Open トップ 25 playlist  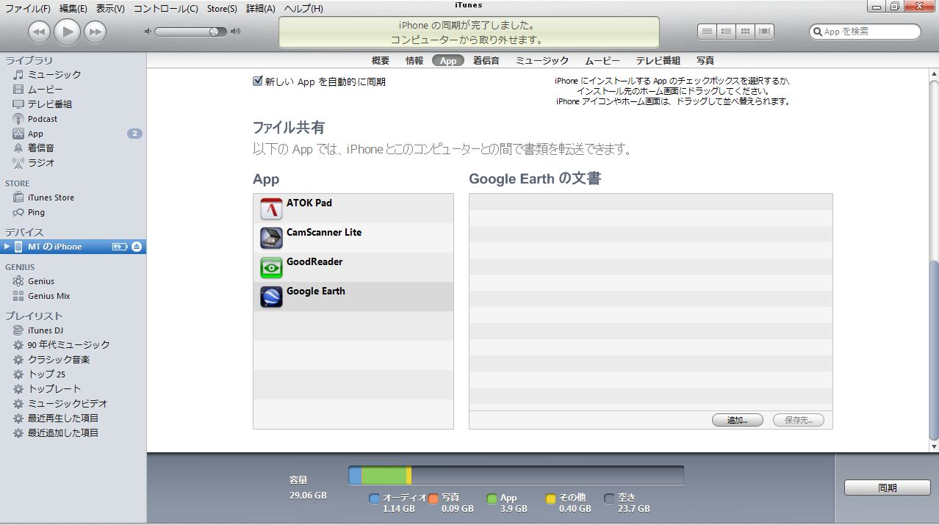pyautogui.click(x=46, y=374)
